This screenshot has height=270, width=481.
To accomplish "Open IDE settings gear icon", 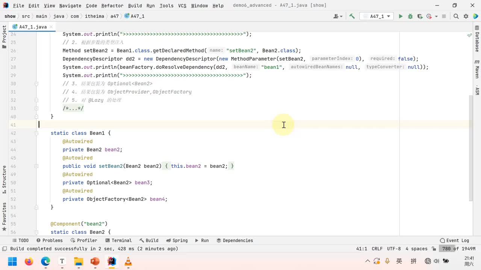I will pyautogui.click(x=466, y=16).
